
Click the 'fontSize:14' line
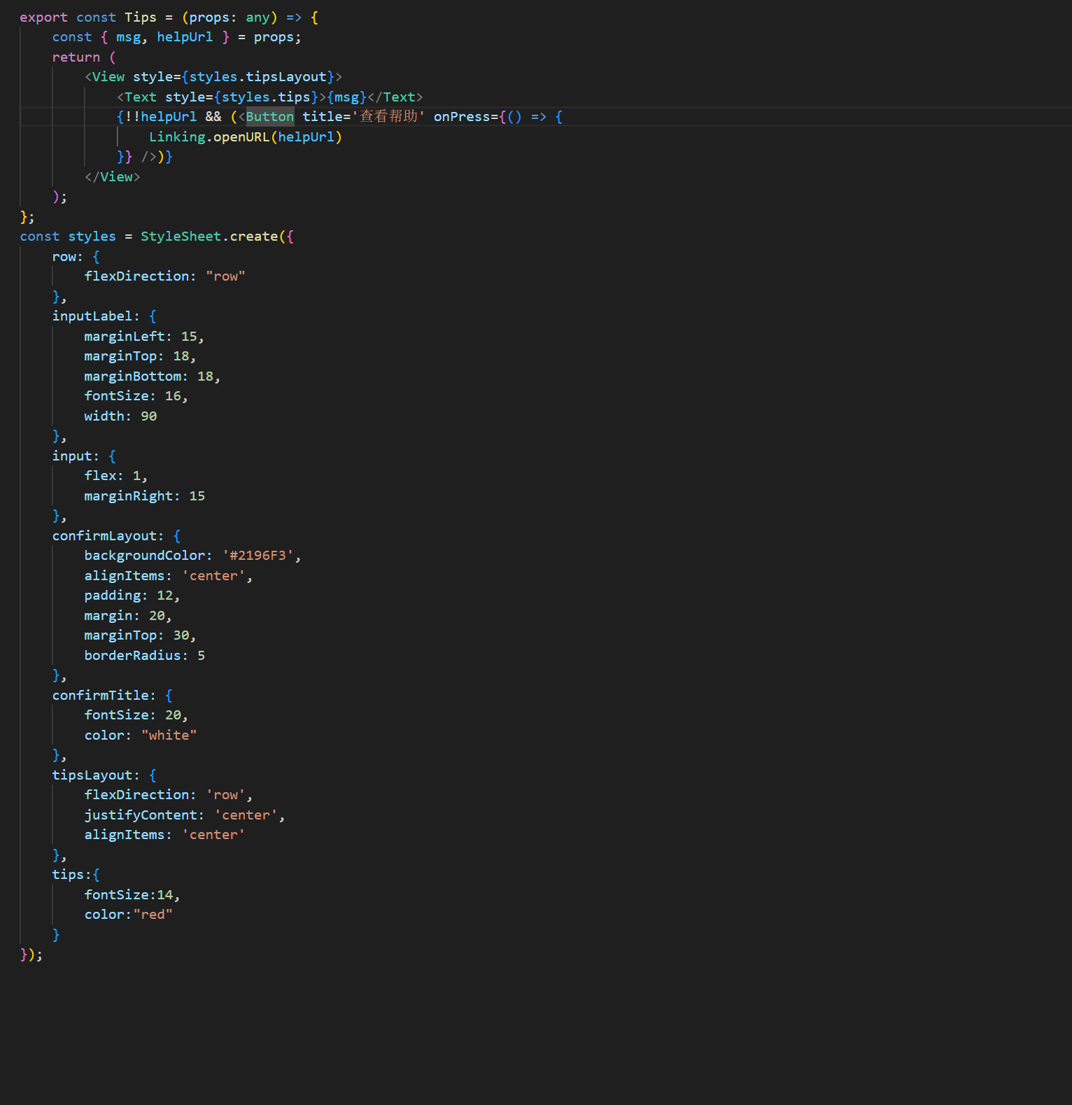tap(132, 894)
